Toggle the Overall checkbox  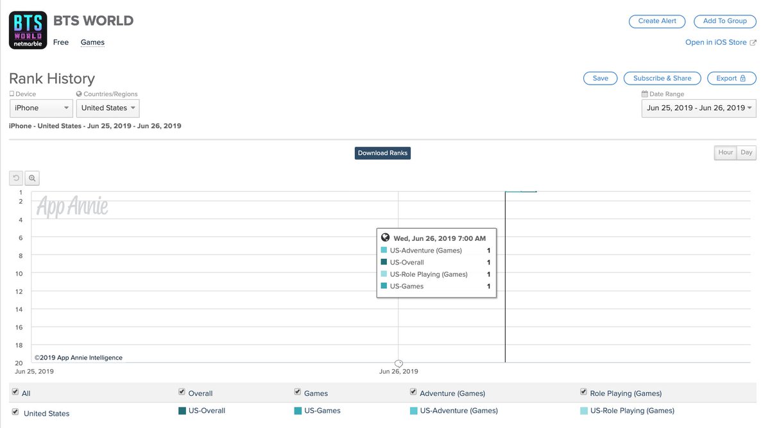[182, 392]
